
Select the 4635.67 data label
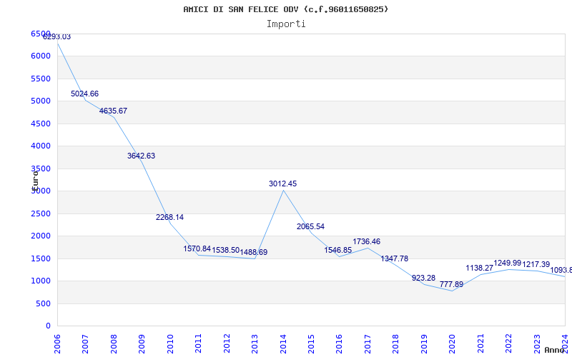[113, 111]
